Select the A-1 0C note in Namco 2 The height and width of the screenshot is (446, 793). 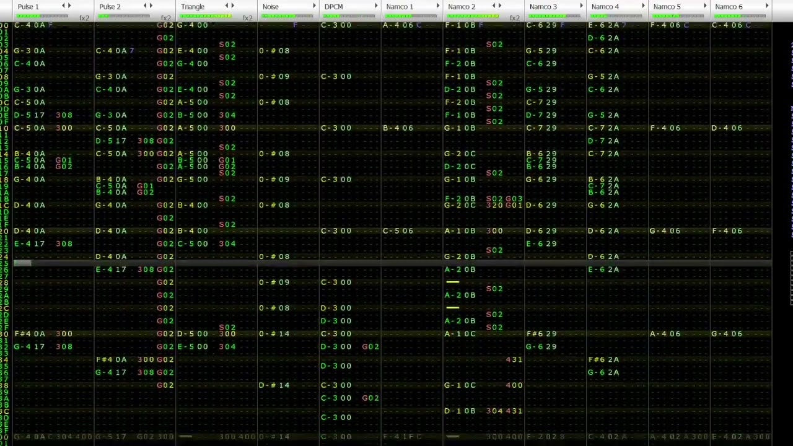coord(460,334)
